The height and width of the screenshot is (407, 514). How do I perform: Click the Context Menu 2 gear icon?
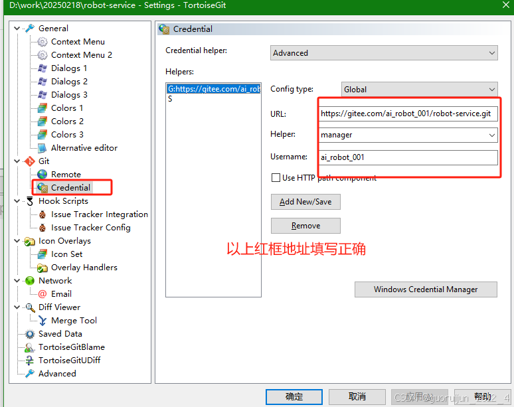coord(43,54)
